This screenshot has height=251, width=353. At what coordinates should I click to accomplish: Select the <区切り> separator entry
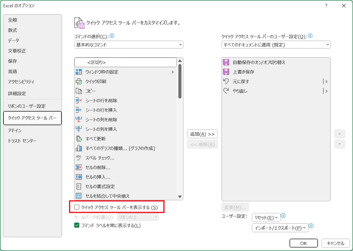pos(125,62)
